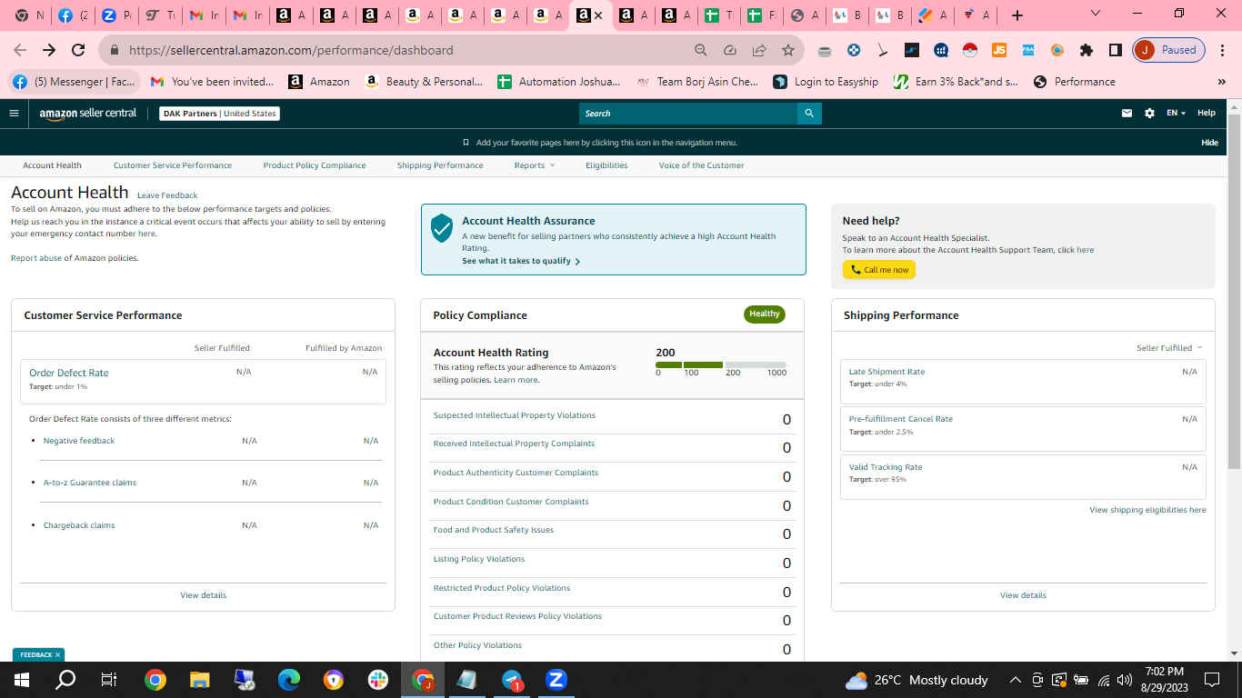Click the Report abuse link
The width and height of the screenshot is (1242, 698).
click(35, 258)
